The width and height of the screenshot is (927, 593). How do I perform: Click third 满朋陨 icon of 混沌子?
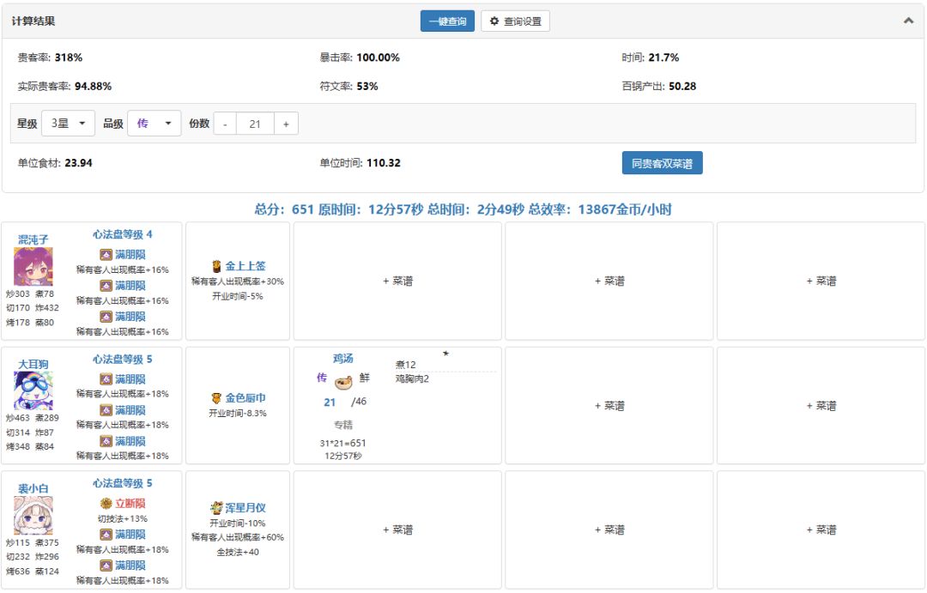click(x=106, y=317)
